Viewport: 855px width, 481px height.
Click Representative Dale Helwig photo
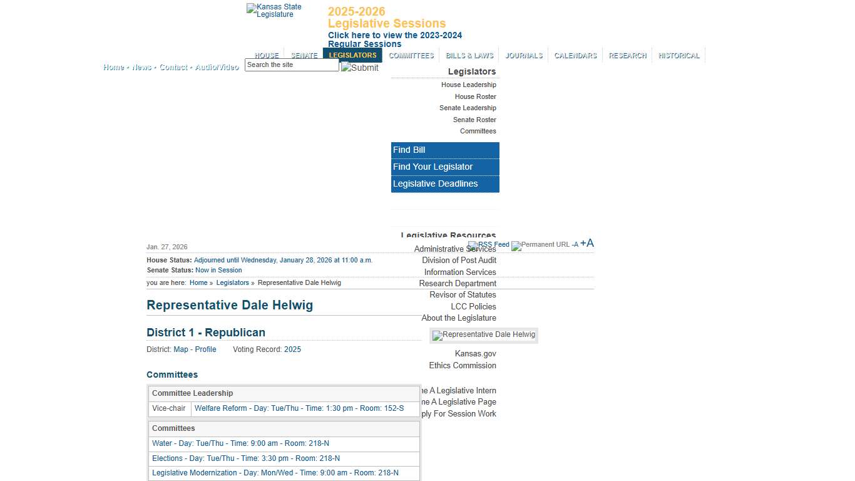point(484,335)
